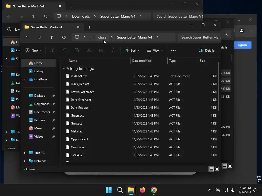The image size is (262, 196).
Task: Click Google Chrome in the taskbar
Action: pos(154,190)
